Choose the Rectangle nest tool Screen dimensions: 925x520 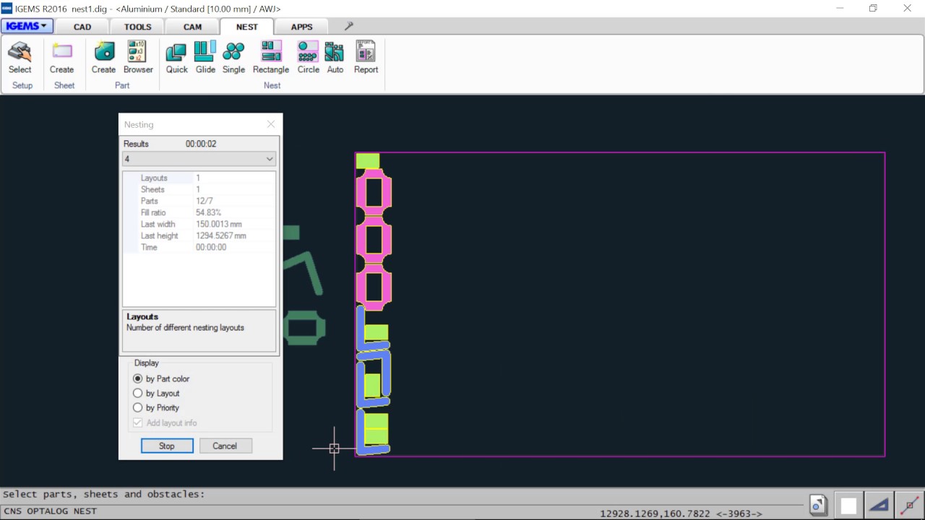(x=271, y=58)
